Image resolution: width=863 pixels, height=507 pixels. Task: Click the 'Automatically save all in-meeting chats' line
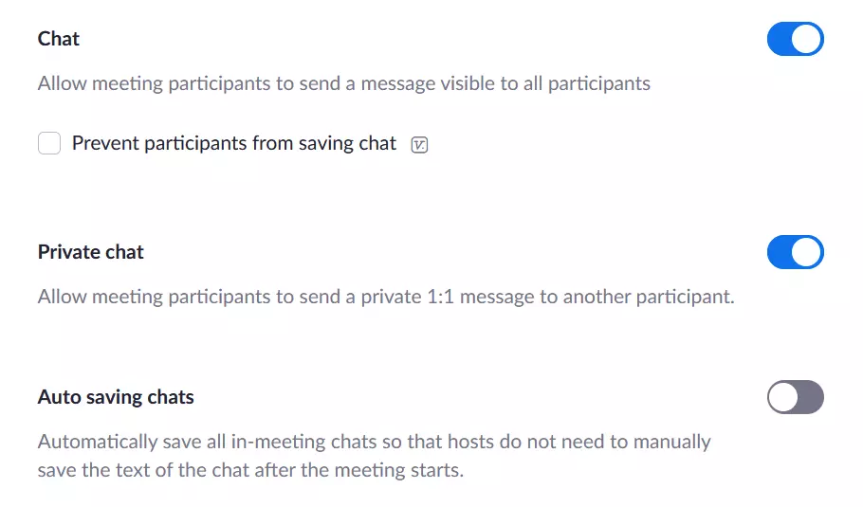(374, 442)
